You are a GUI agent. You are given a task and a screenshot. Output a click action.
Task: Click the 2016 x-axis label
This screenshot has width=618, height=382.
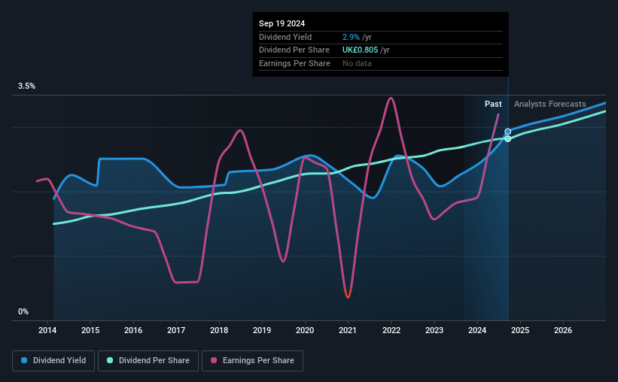pos(133,330)
